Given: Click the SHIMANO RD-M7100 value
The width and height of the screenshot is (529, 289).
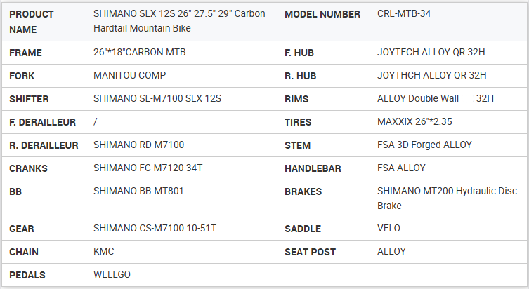Looking at the screenshot, I should [x=138, y=145].
